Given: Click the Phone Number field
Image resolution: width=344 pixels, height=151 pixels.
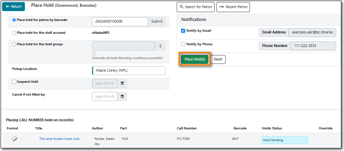Looking at the screenshot, I should [313, 46].
